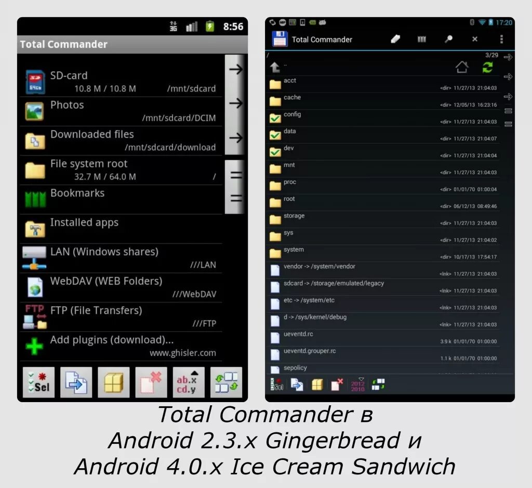Viewport: 532px width, 488px height.
Task: Tap battery icon in left status bar
Action: pos(210,26)
